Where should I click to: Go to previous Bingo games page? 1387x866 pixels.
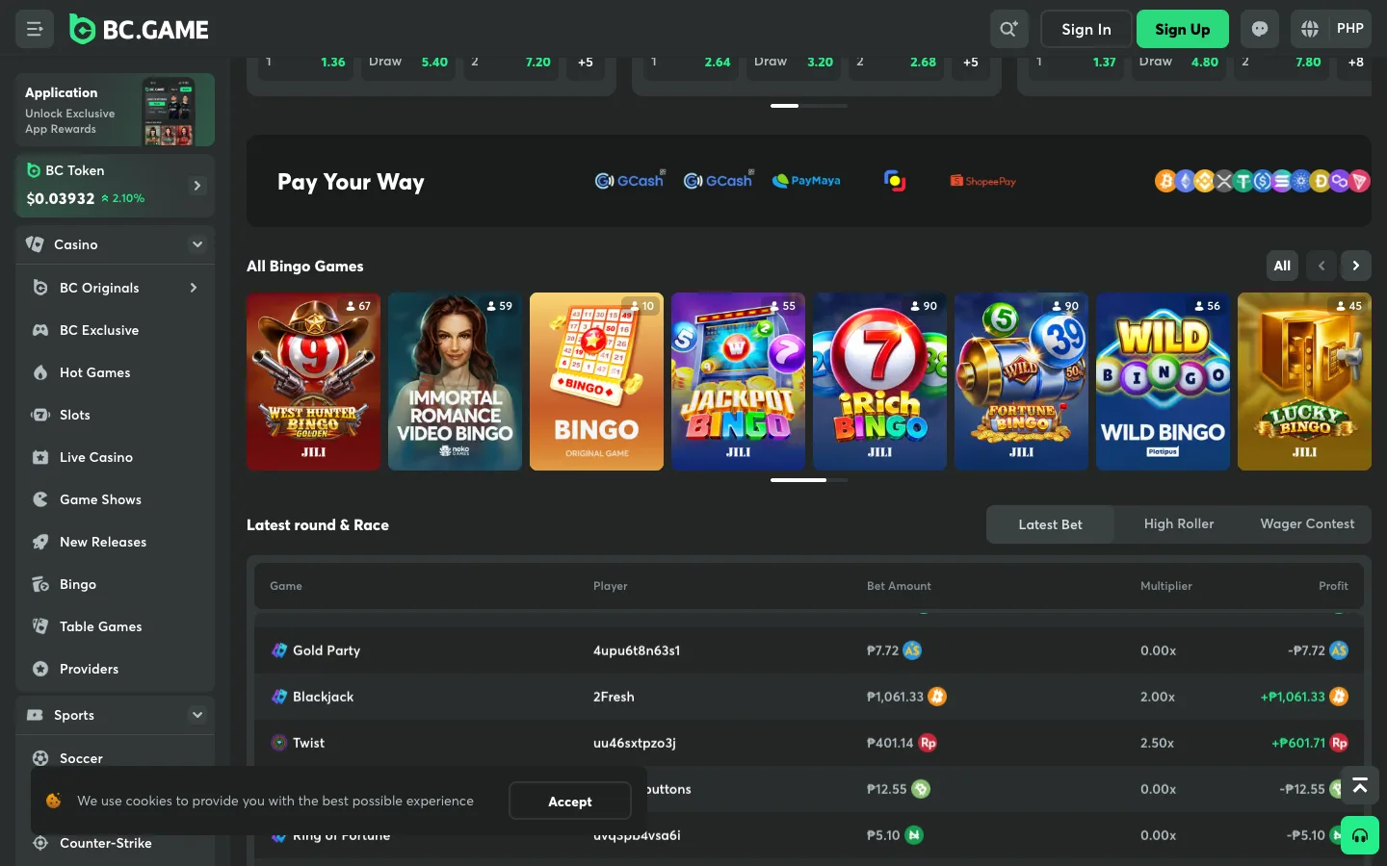[1322, 266]
